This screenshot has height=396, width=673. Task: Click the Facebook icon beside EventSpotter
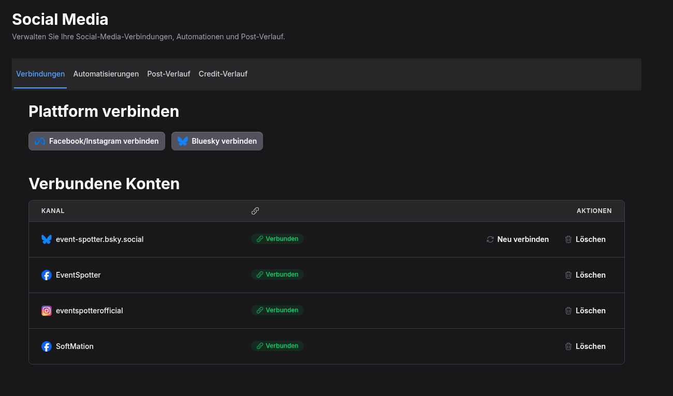(47, 275)
